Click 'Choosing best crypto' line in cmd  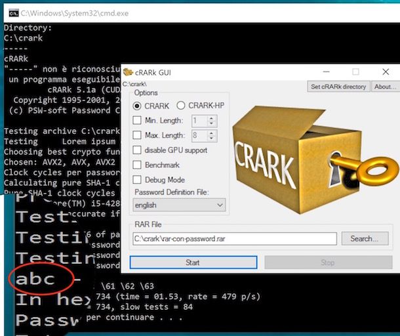point(62,152)
